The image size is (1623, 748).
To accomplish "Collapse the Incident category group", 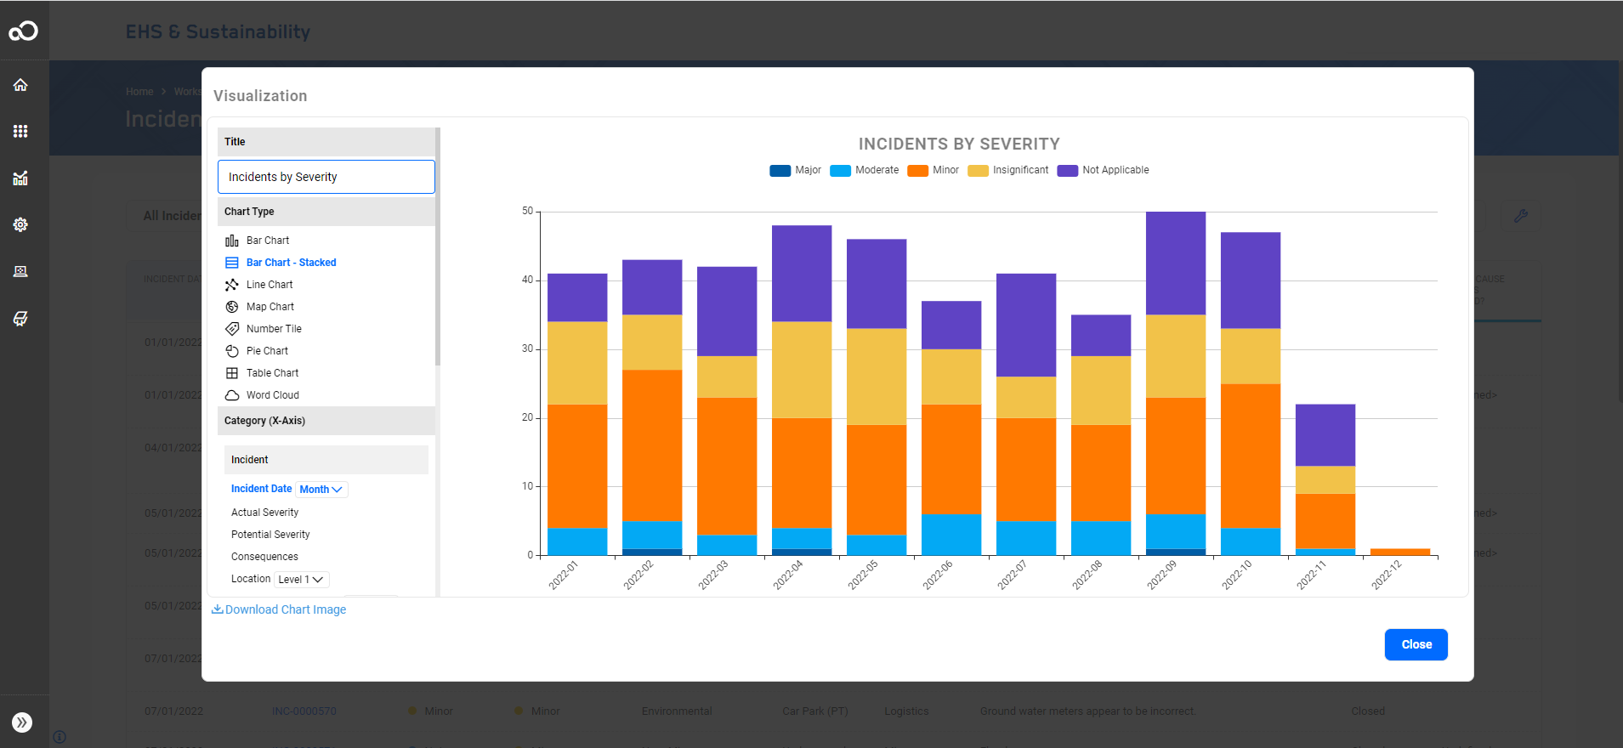I will click(326, 460).
